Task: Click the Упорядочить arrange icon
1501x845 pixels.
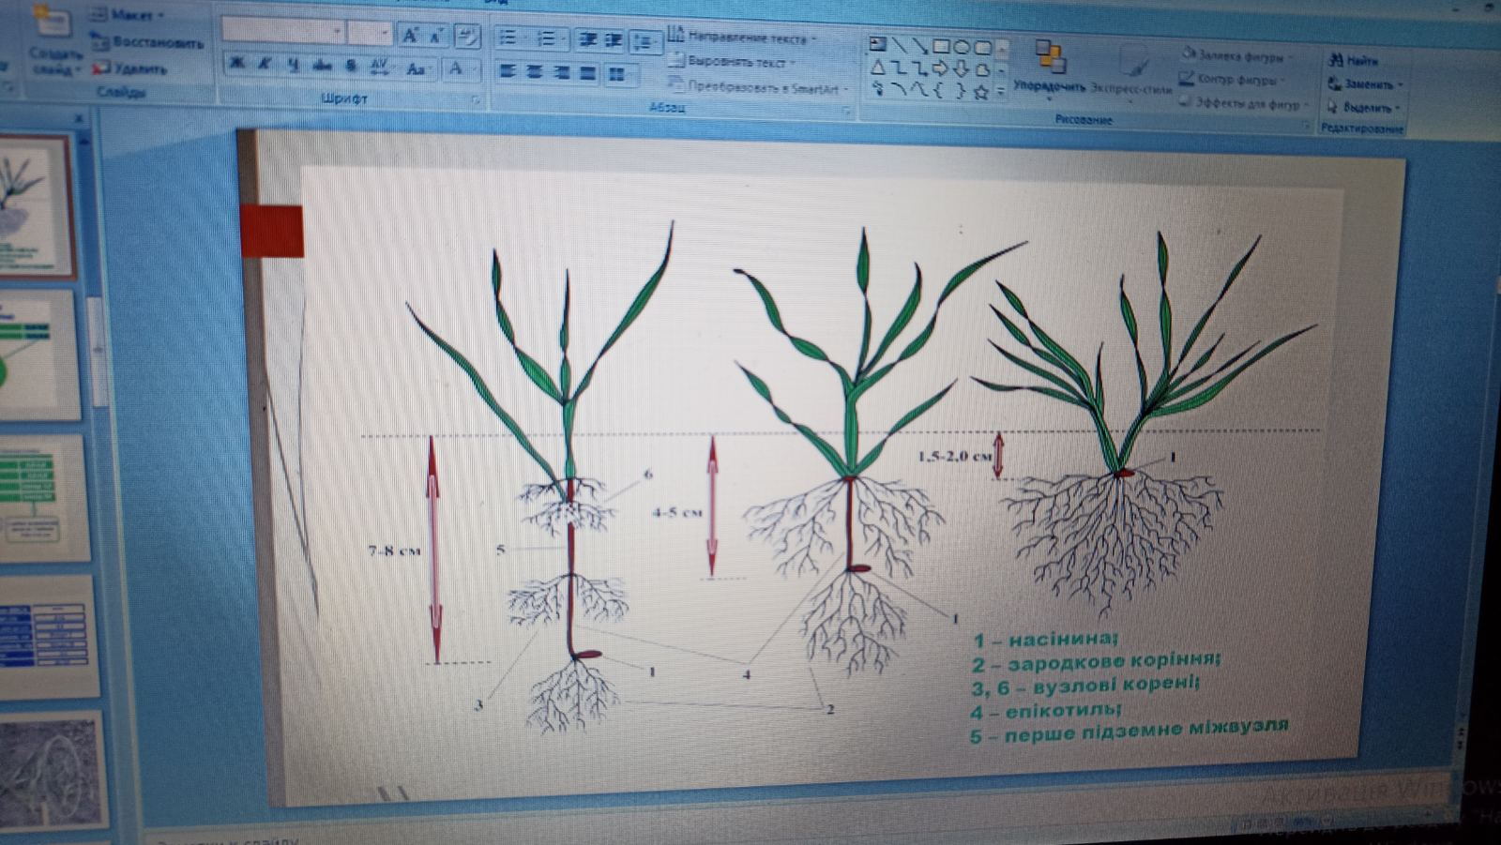Action: pos(1050,58)
